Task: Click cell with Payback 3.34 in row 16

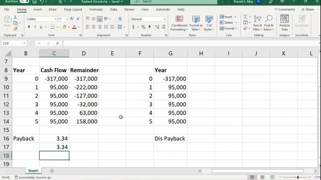Action: [x=54, y=138]
